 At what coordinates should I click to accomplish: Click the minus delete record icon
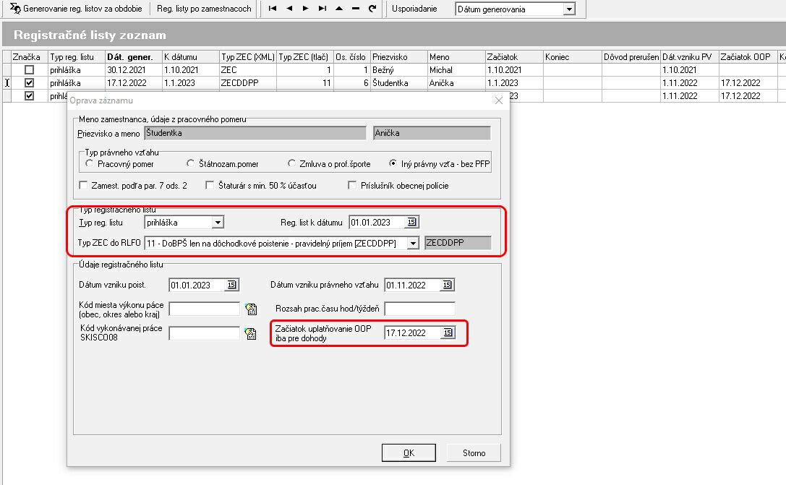pyautogui.click(x=355, y=9)
